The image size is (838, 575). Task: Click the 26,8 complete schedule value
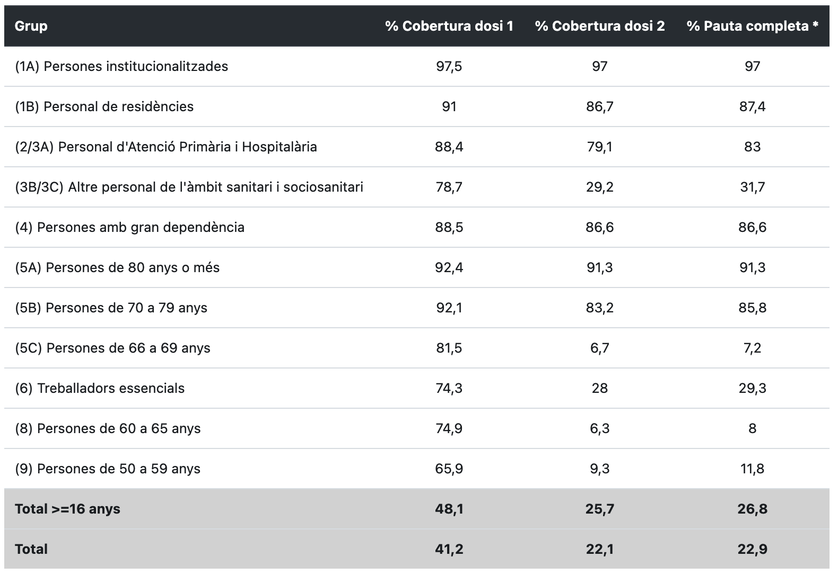pyautogui.click(x=752, y=509)
